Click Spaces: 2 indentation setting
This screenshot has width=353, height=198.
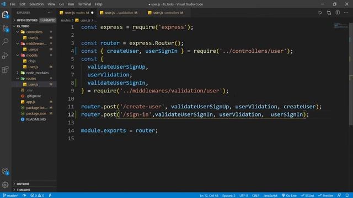[228, 196]
